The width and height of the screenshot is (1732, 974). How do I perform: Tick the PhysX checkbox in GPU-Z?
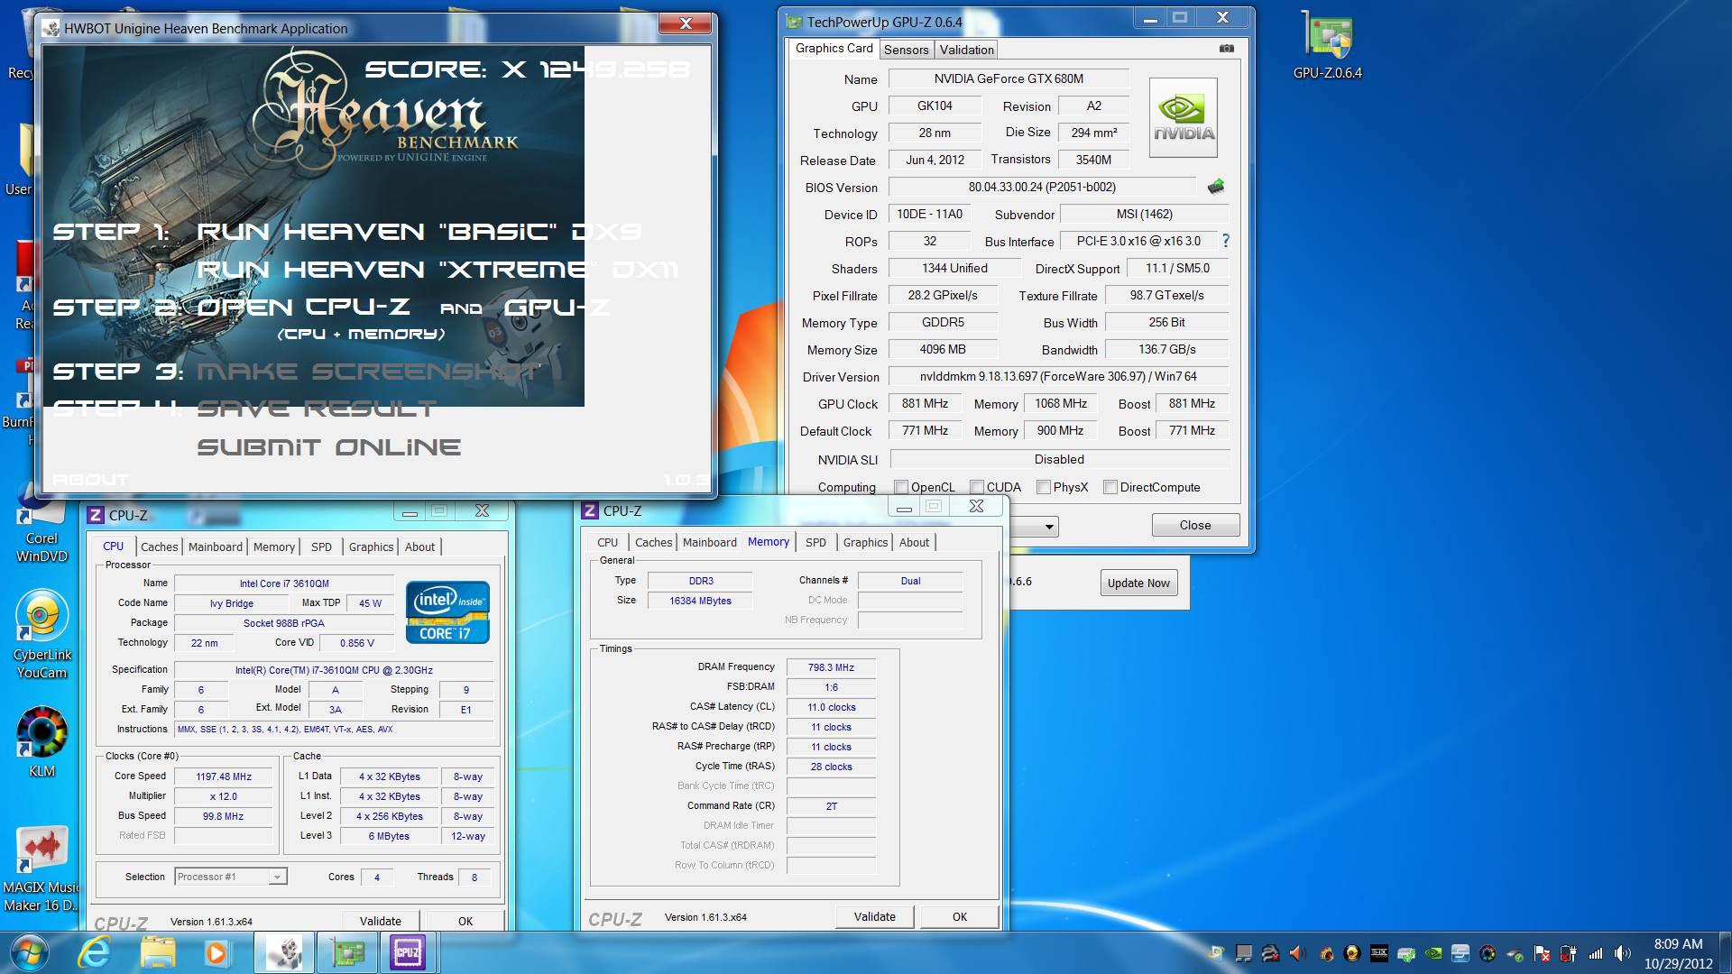[1043, 487]
